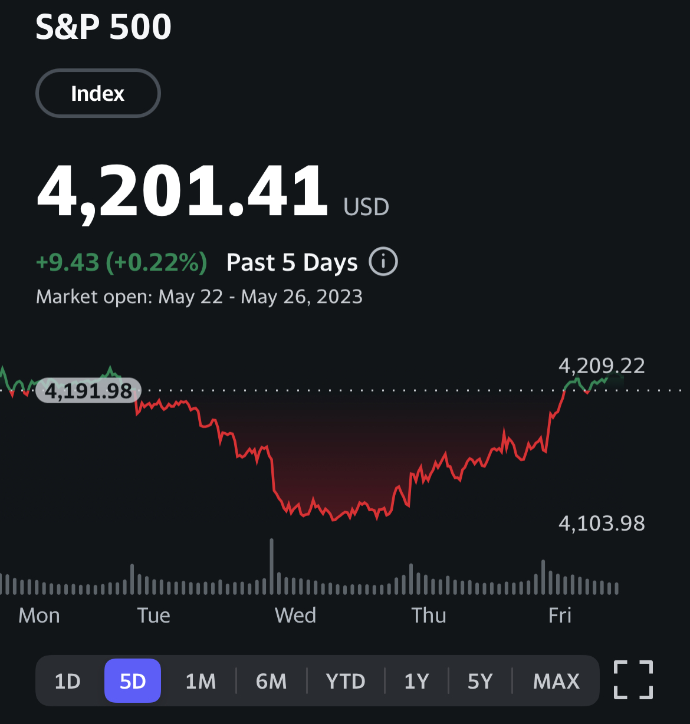Click the info icon beside Past 5 Days
690x724 pixels.
click(x=383, y=261)
